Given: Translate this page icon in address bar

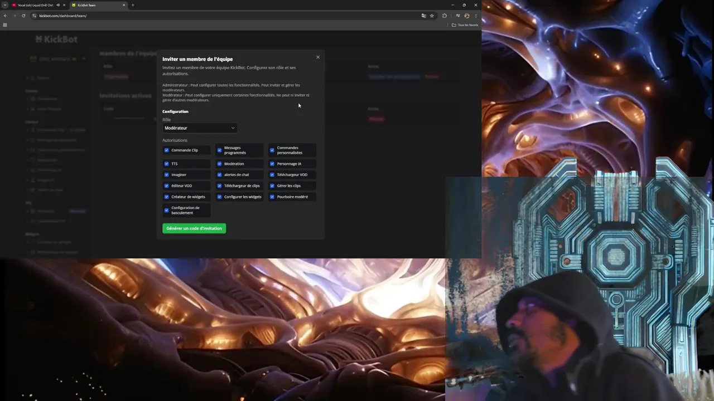Looking at the screenshot, I should [x=424, y=16].
